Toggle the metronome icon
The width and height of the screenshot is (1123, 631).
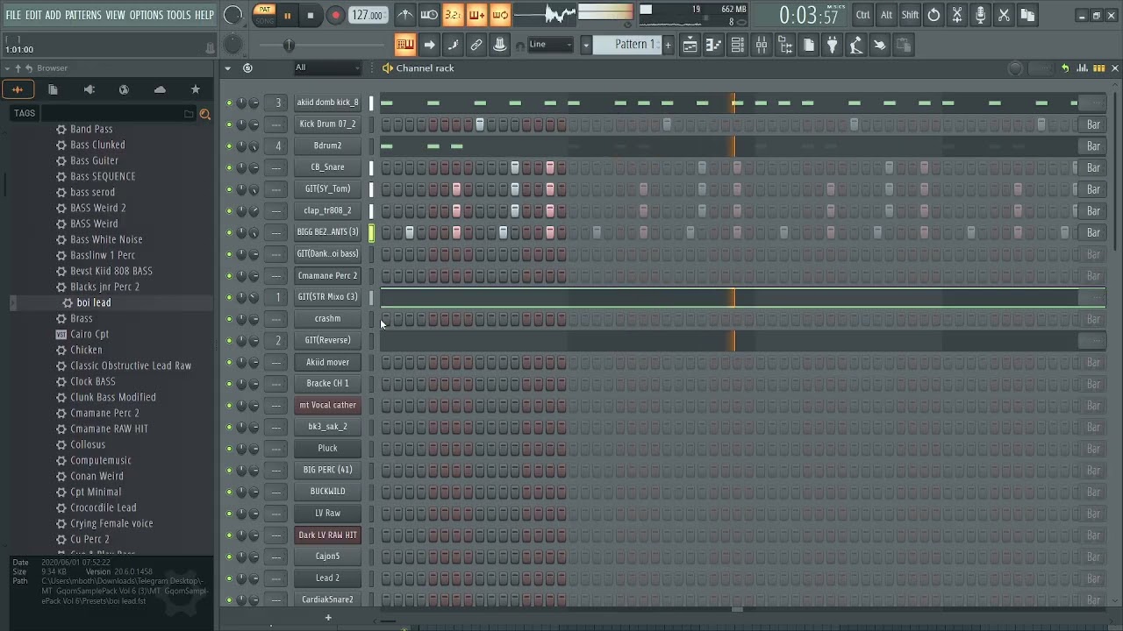(405, 15)
